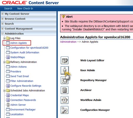This screenshot has width=133, height=118.
Task: Click the Administration breadcrumb link
Action: (x=68, y=42)
